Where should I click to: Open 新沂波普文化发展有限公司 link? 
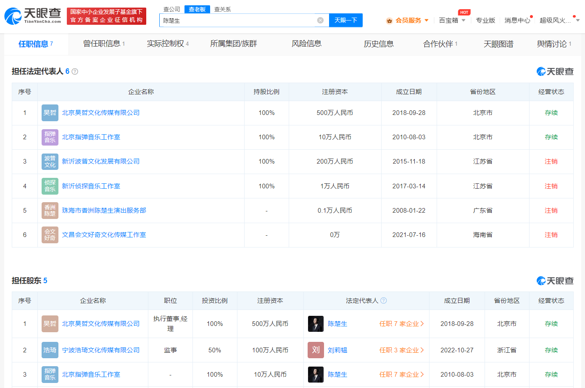pos(101,161)
